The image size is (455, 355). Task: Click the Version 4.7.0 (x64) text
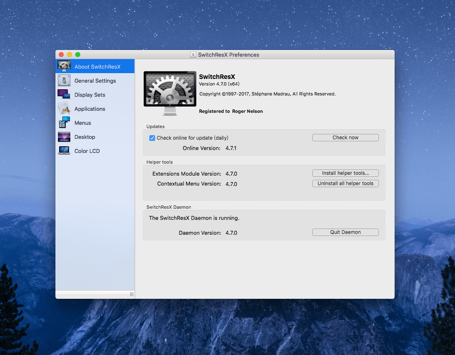pyautogui.click(x=219, y=84)
